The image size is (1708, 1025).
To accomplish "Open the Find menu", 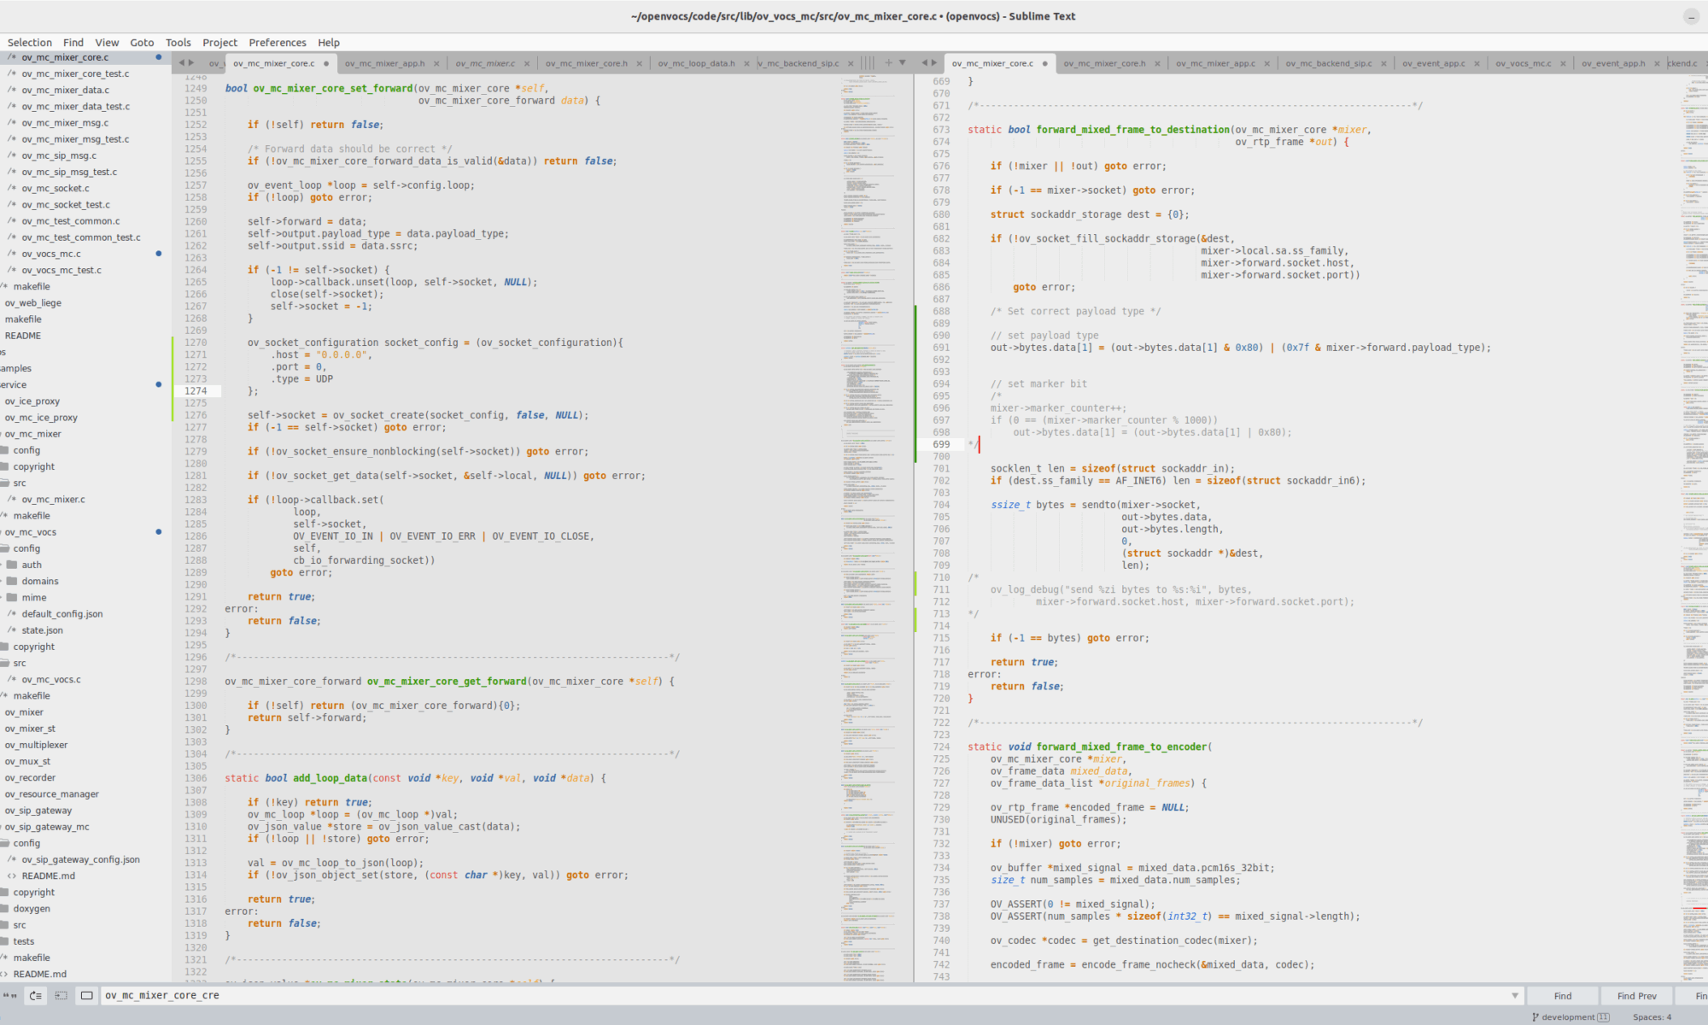I will [73, 43].
